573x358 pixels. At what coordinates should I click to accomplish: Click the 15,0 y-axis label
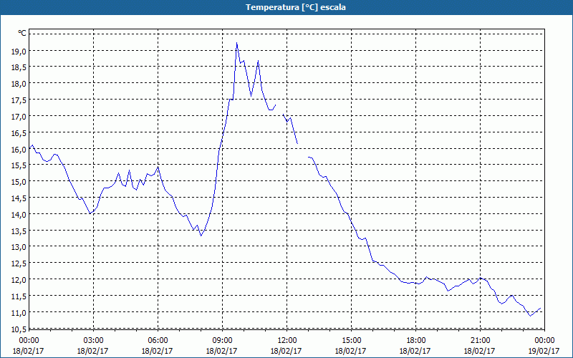pyautogui.click(x=19, y=183)
